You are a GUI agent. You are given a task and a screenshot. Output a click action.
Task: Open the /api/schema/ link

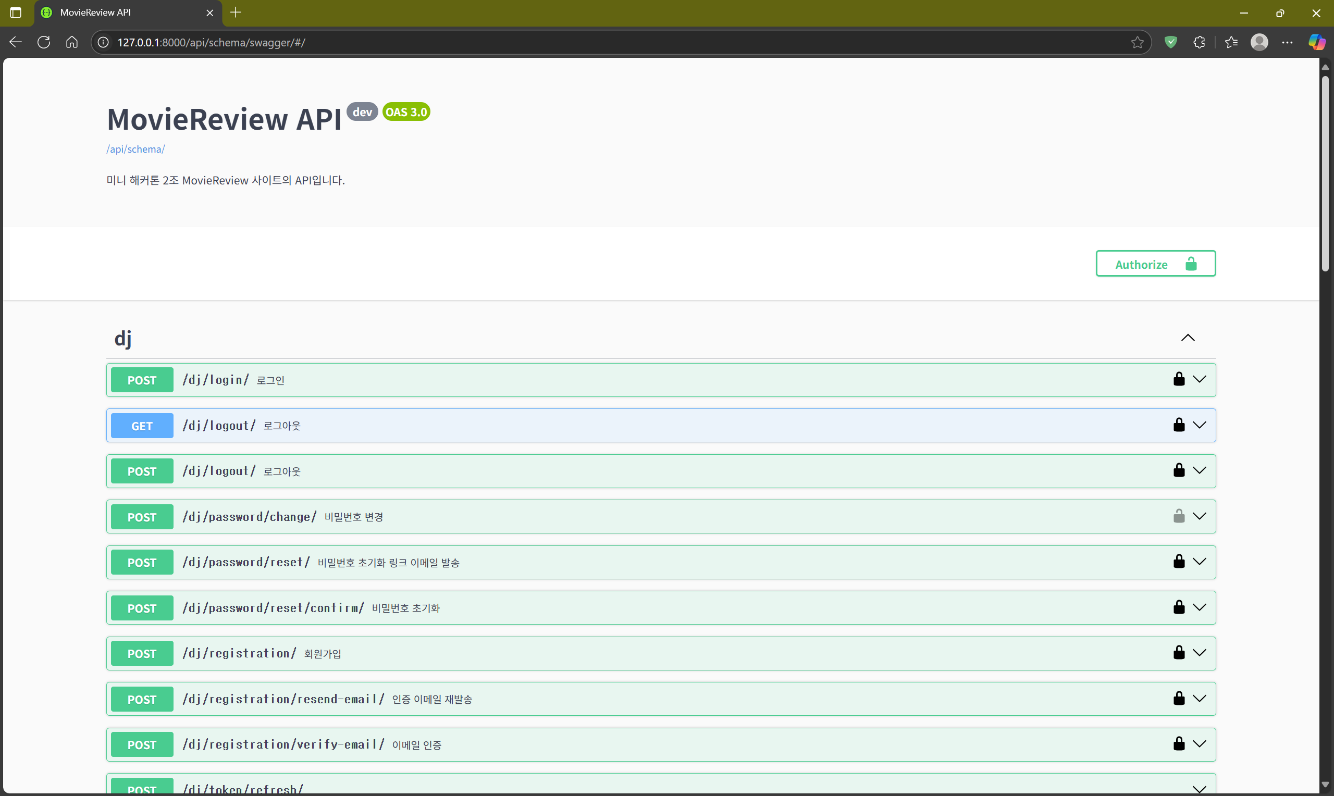[135, 149]
